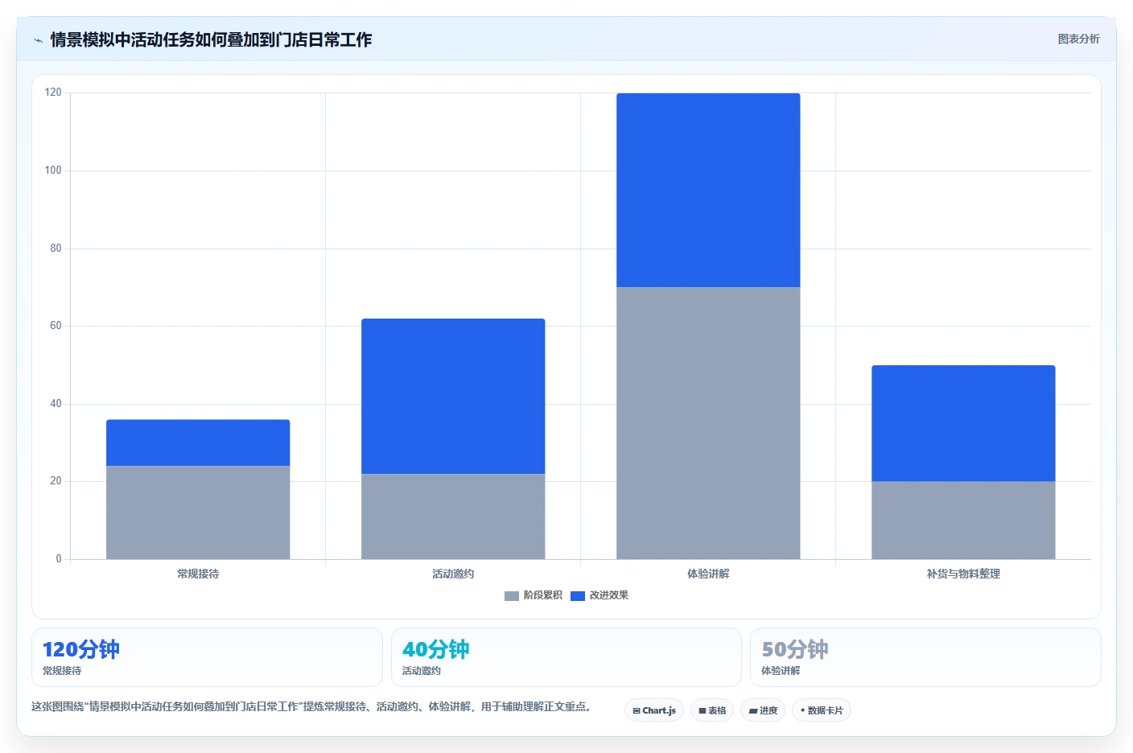The width and height of the screenshot is (1133, 753).
Task: Click the blue bar segment for 体验讲解
Action: [708, 190]
